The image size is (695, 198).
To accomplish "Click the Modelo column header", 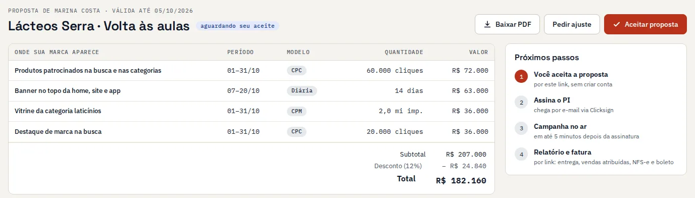I will point(298,52).
